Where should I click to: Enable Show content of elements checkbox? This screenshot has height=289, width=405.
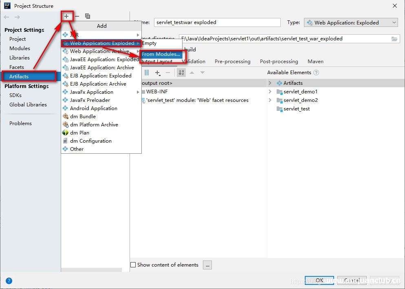click(x=133, y=265)
